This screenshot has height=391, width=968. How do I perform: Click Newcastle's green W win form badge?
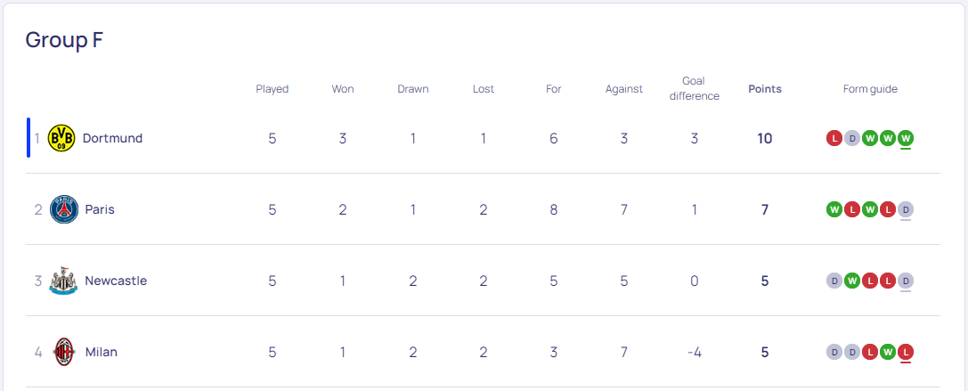(852, 281)
